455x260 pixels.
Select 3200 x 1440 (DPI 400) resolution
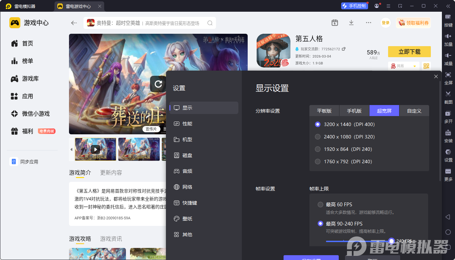click(x=318, y=124)
